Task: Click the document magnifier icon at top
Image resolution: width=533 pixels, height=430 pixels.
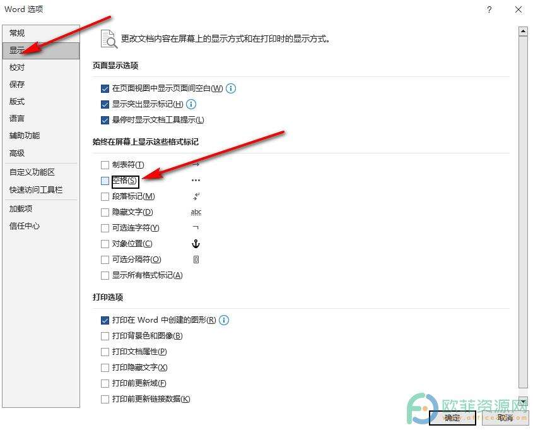Action: (x=109, y=39)
